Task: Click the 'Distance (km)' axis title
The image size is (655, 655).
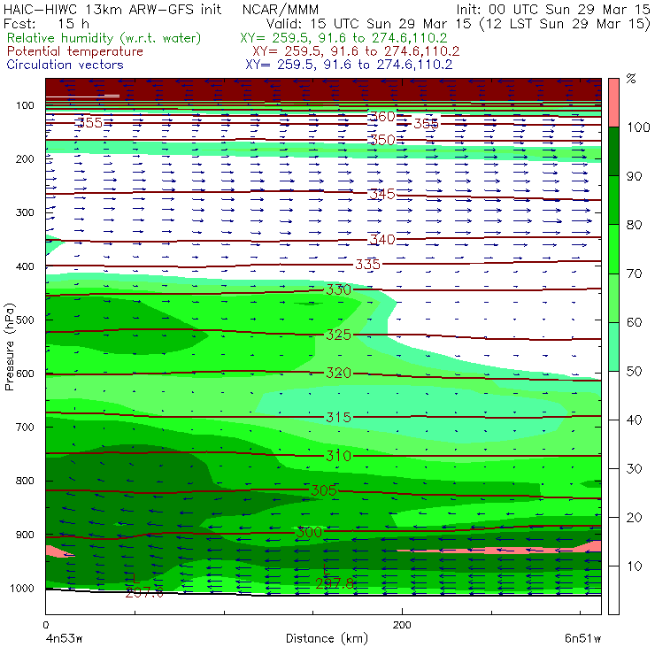Action: pyautogui.click(x=327, y=638)
